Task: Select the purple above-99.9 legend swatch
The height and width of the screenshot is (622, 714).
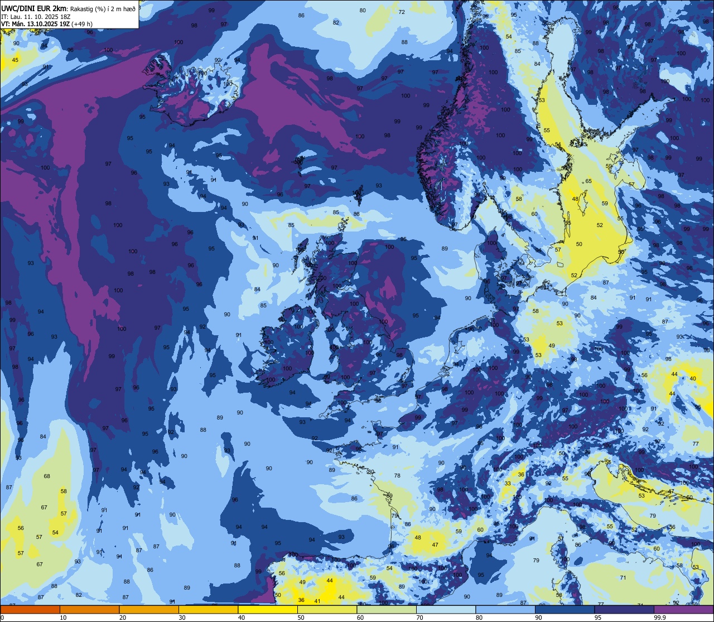Action: point(683,609)
